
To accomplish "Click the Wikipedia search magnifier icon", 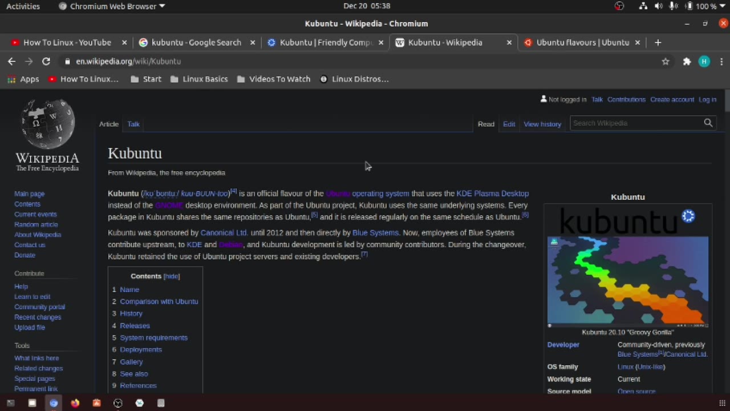I will pos(708,123).
